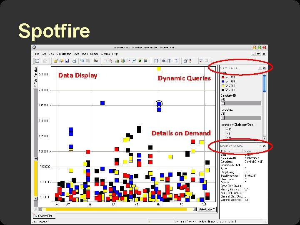Toggle the 1998 blue year checkbox
The height and width of the screenshot is (225, 300).
(x=227, y=82)
